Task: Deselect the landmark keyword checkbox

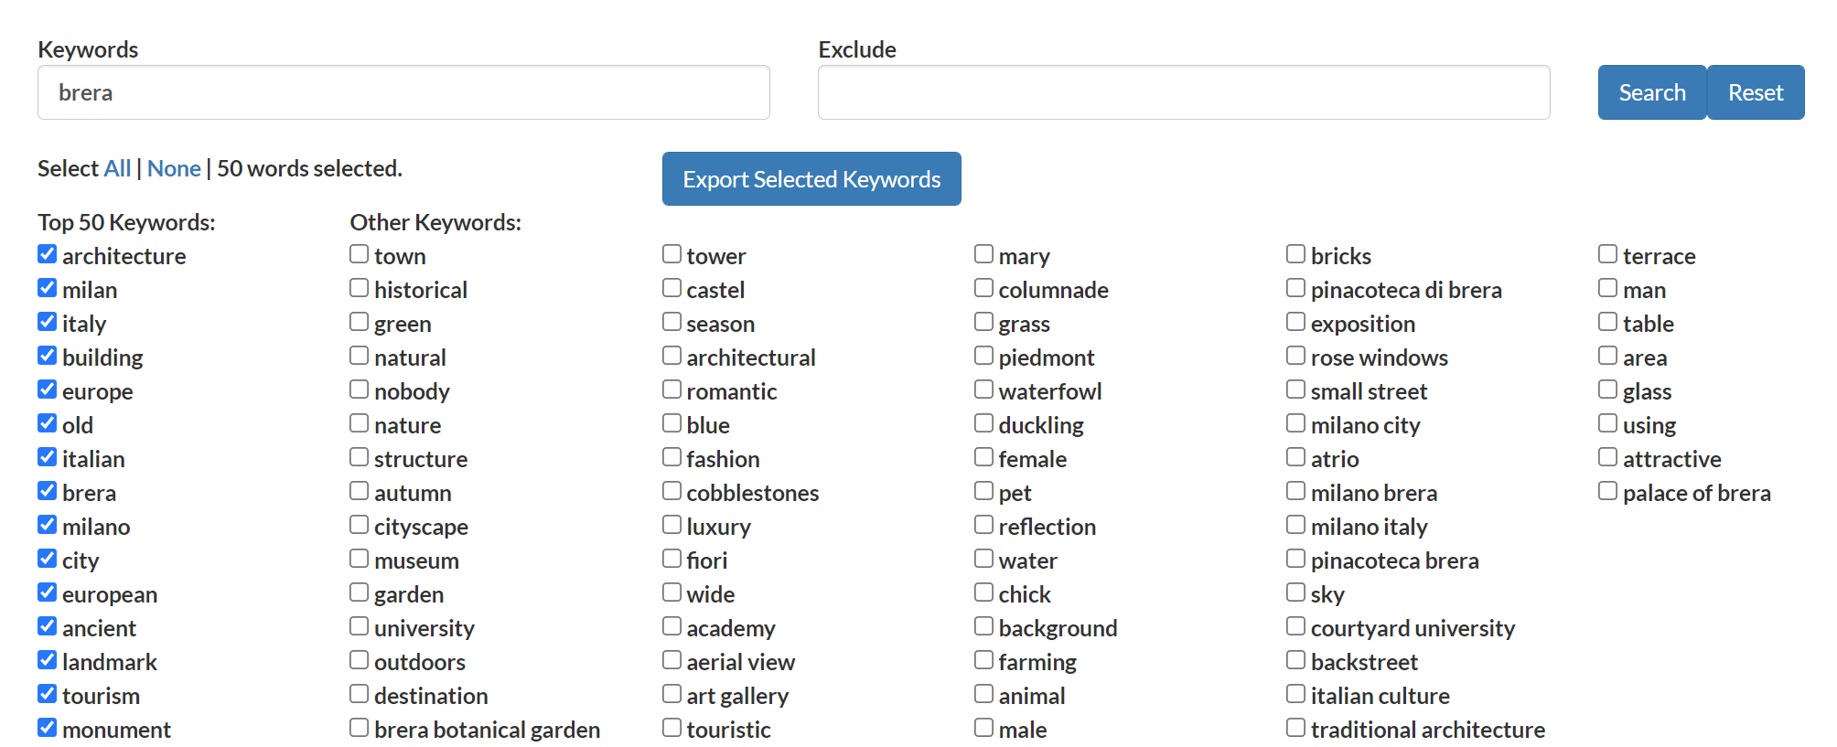Action: pos(48,660)
